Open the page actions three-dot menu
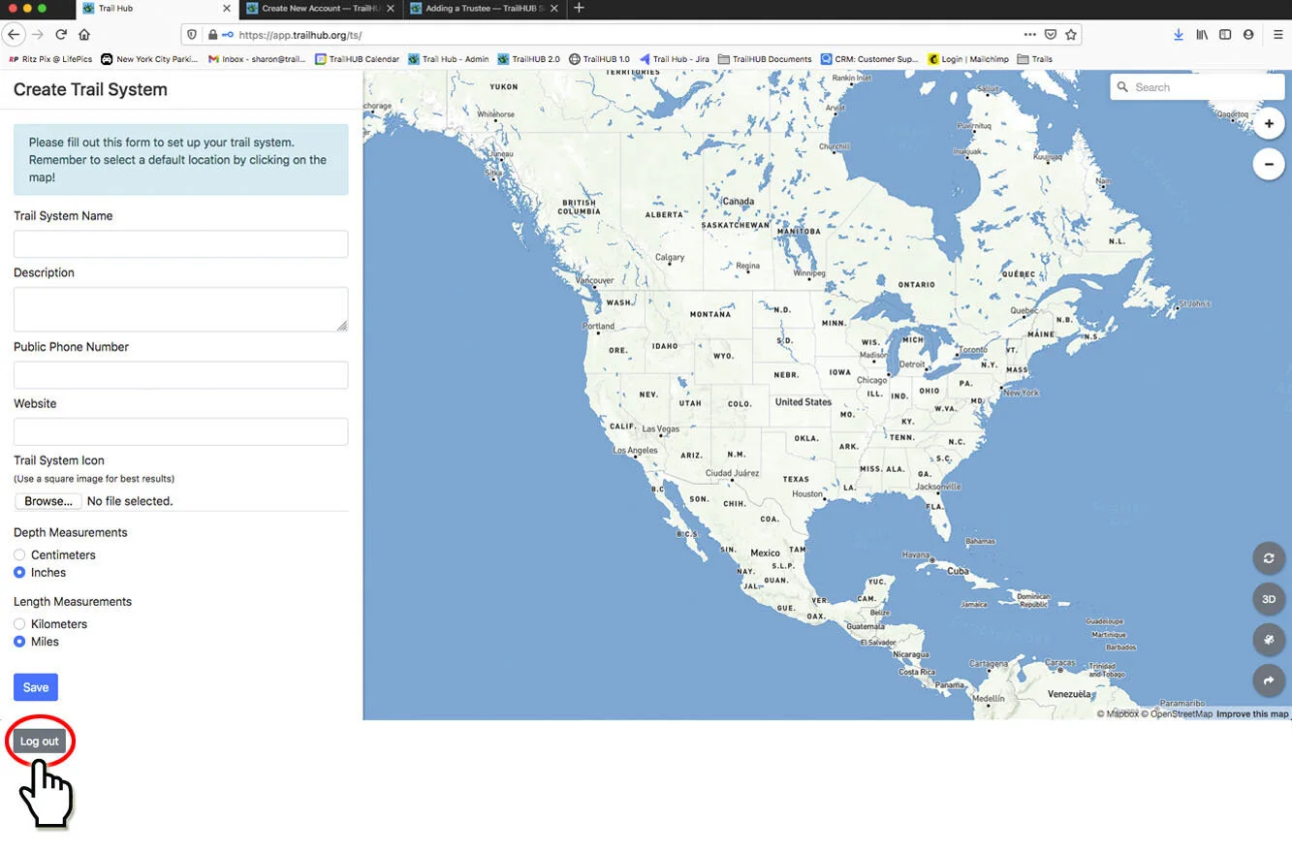Image resolution: width=1292 pixels, height=854 pixels. [x=1030, y=34]
